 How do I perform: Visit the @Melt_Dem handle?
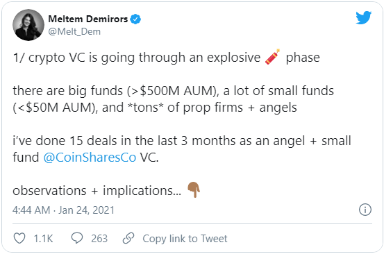(x=74, y=31)
